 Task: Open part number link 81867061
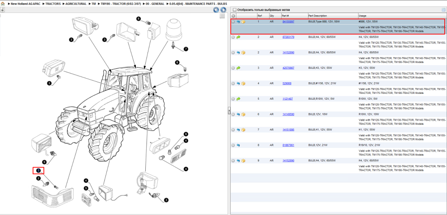(x=288, y=145)
